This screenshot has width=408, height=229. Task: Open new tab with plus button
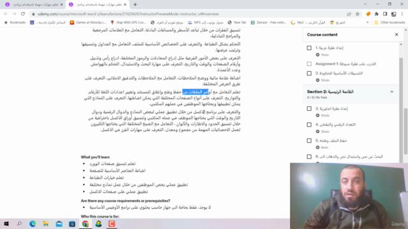[x=135, y=4]
